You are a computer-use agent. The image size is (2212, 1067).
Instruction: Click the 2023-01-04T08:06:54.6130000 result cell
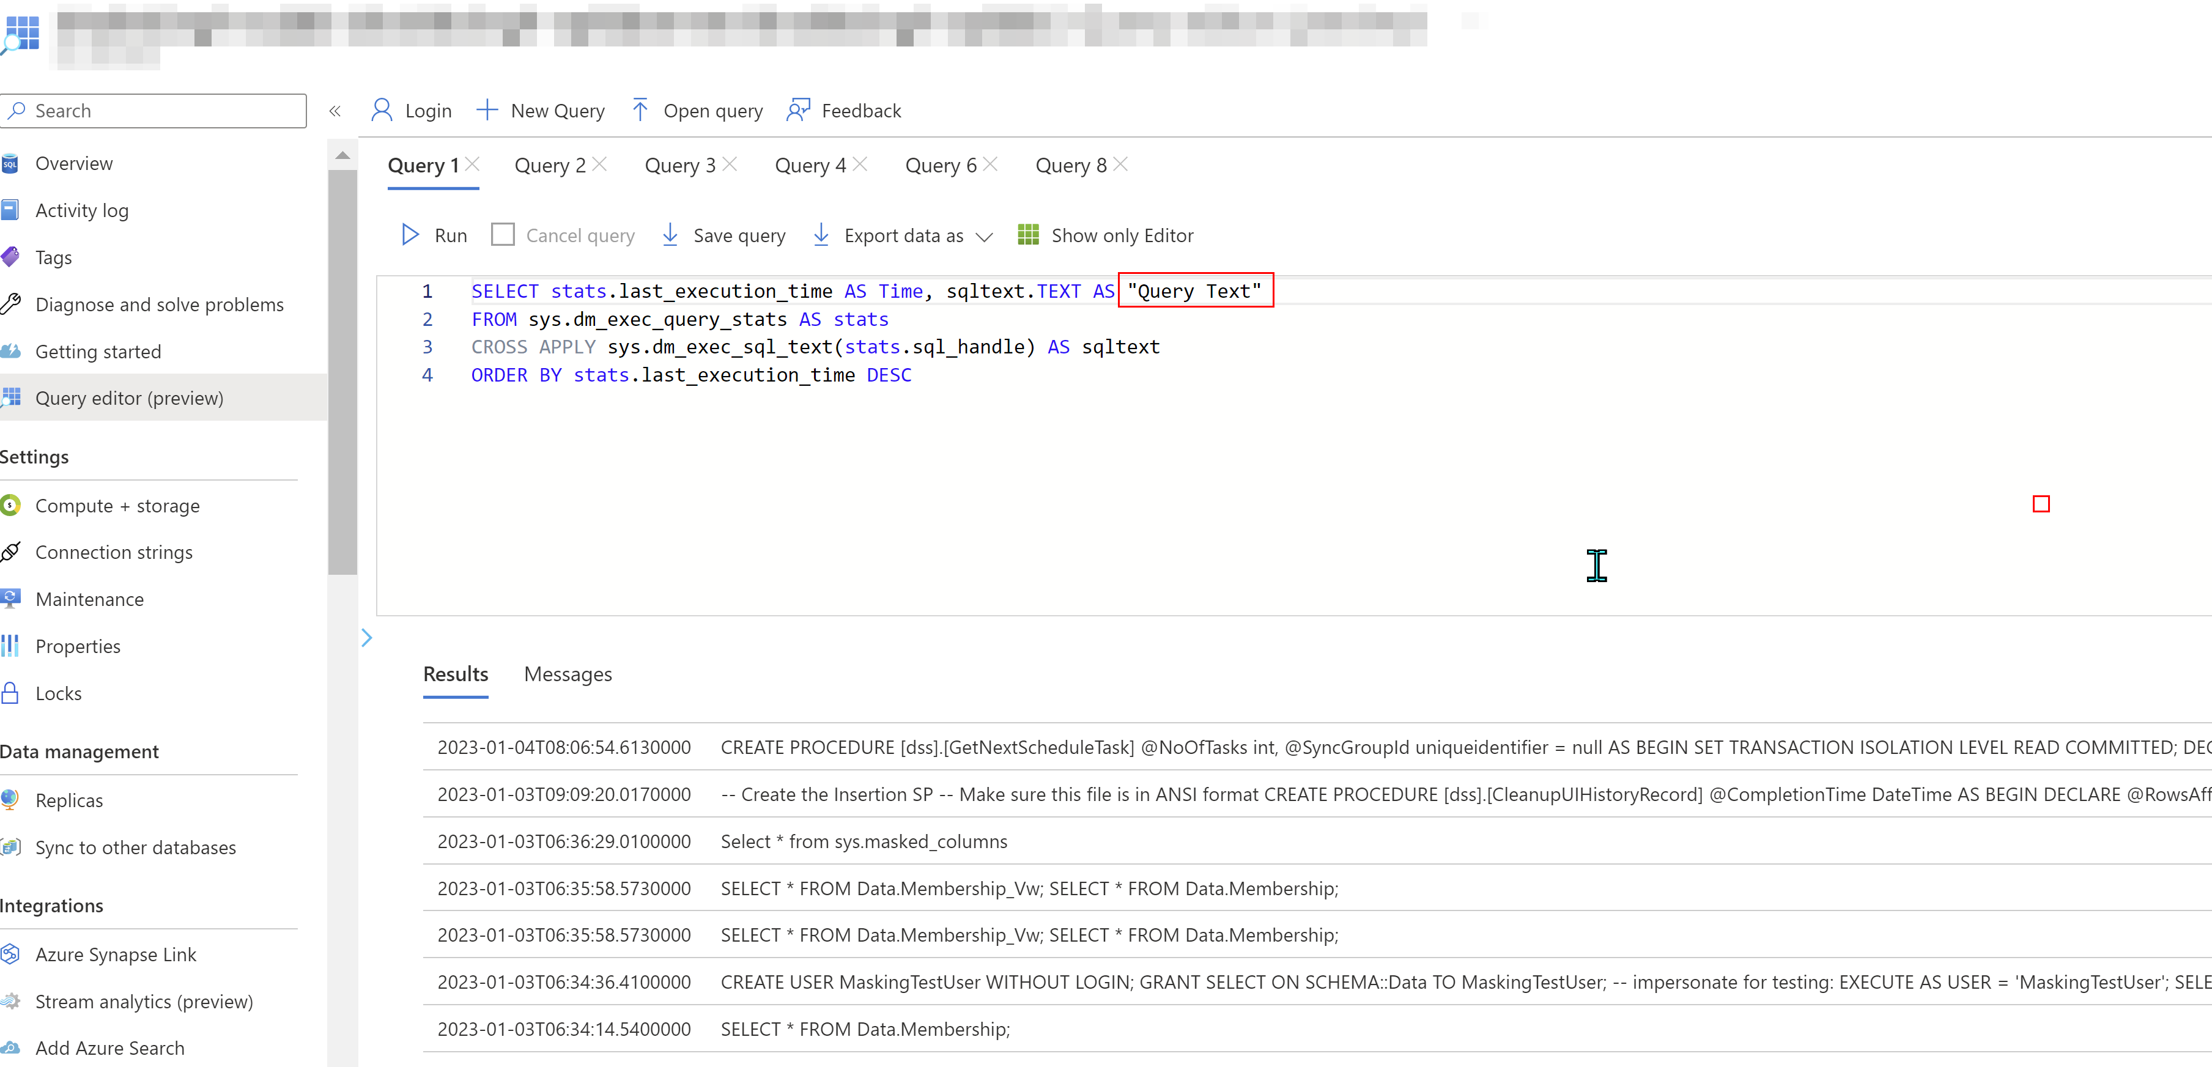(x=564, y=747)
